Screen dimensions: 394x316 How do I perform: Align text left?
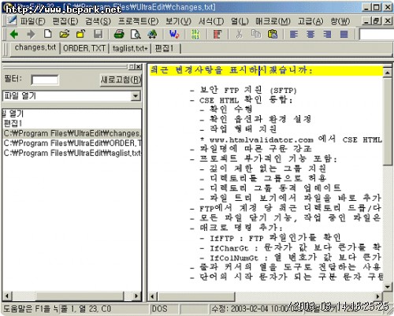pos(294,34)
